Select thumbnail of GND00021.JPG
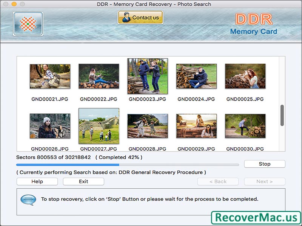This screenshot has width=302, height=226. [x=50, y=76]
